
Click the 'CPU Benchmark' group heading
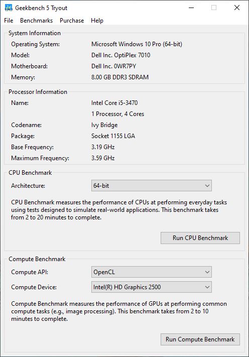click(x=30, y=173)
